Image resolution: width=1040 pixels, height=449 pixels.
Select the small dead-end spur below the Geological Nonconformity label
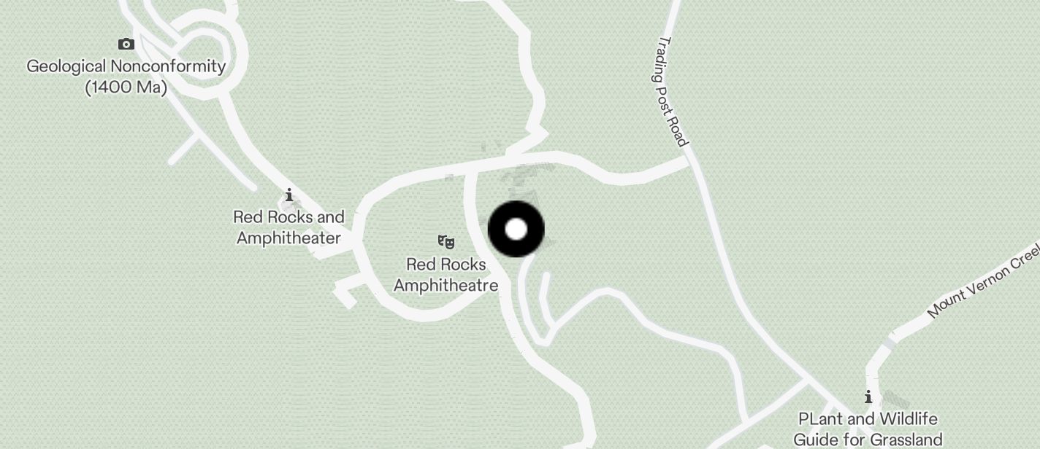click(x=186, y=148)
